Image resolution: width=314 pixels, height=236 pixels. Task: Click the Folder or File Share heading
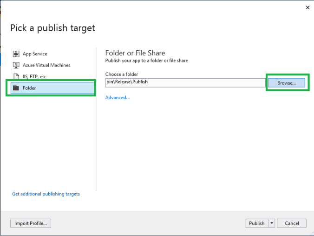click(x=135, y=53)
